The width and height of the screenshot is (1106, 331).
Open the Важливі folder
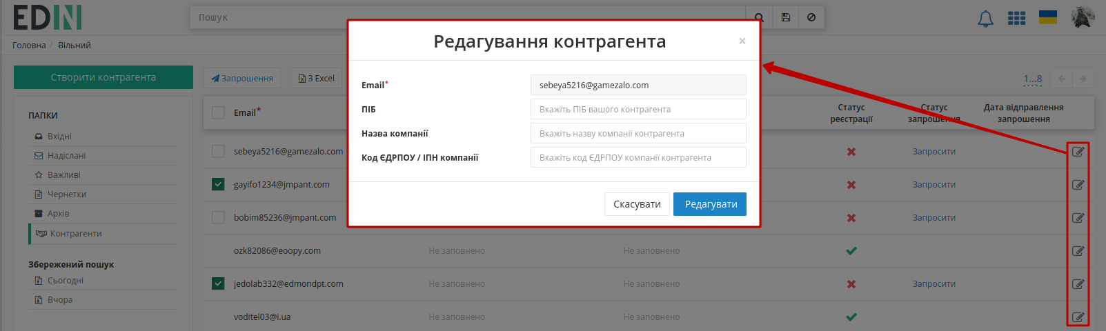63,175
